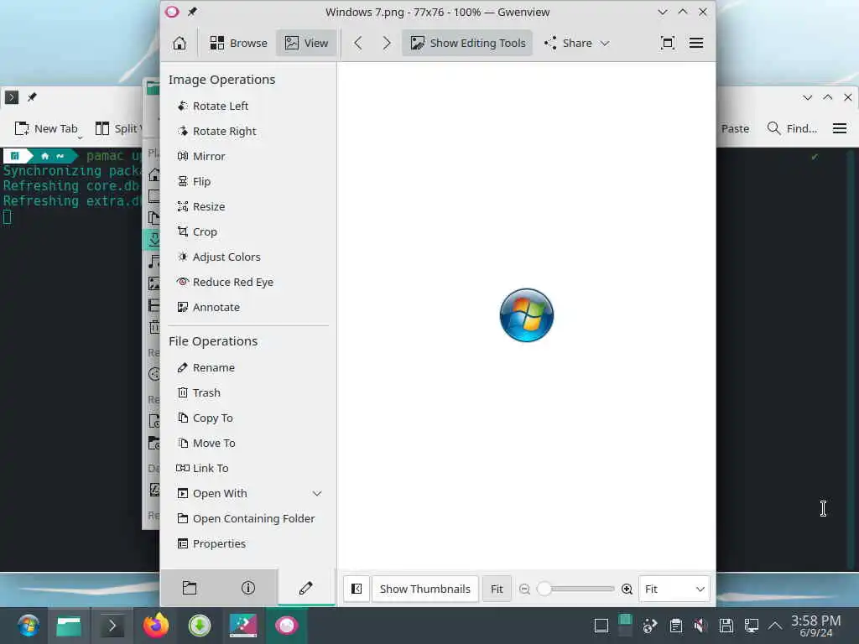Zoom in with magnifier plus icon

pyautogui.click(x=627, y=589)
